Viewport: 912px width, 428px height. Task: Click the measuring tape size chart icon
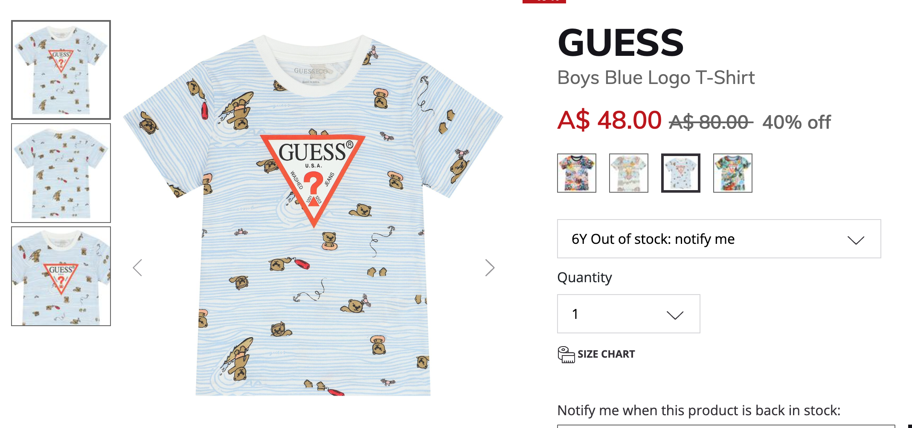[566, 354]
